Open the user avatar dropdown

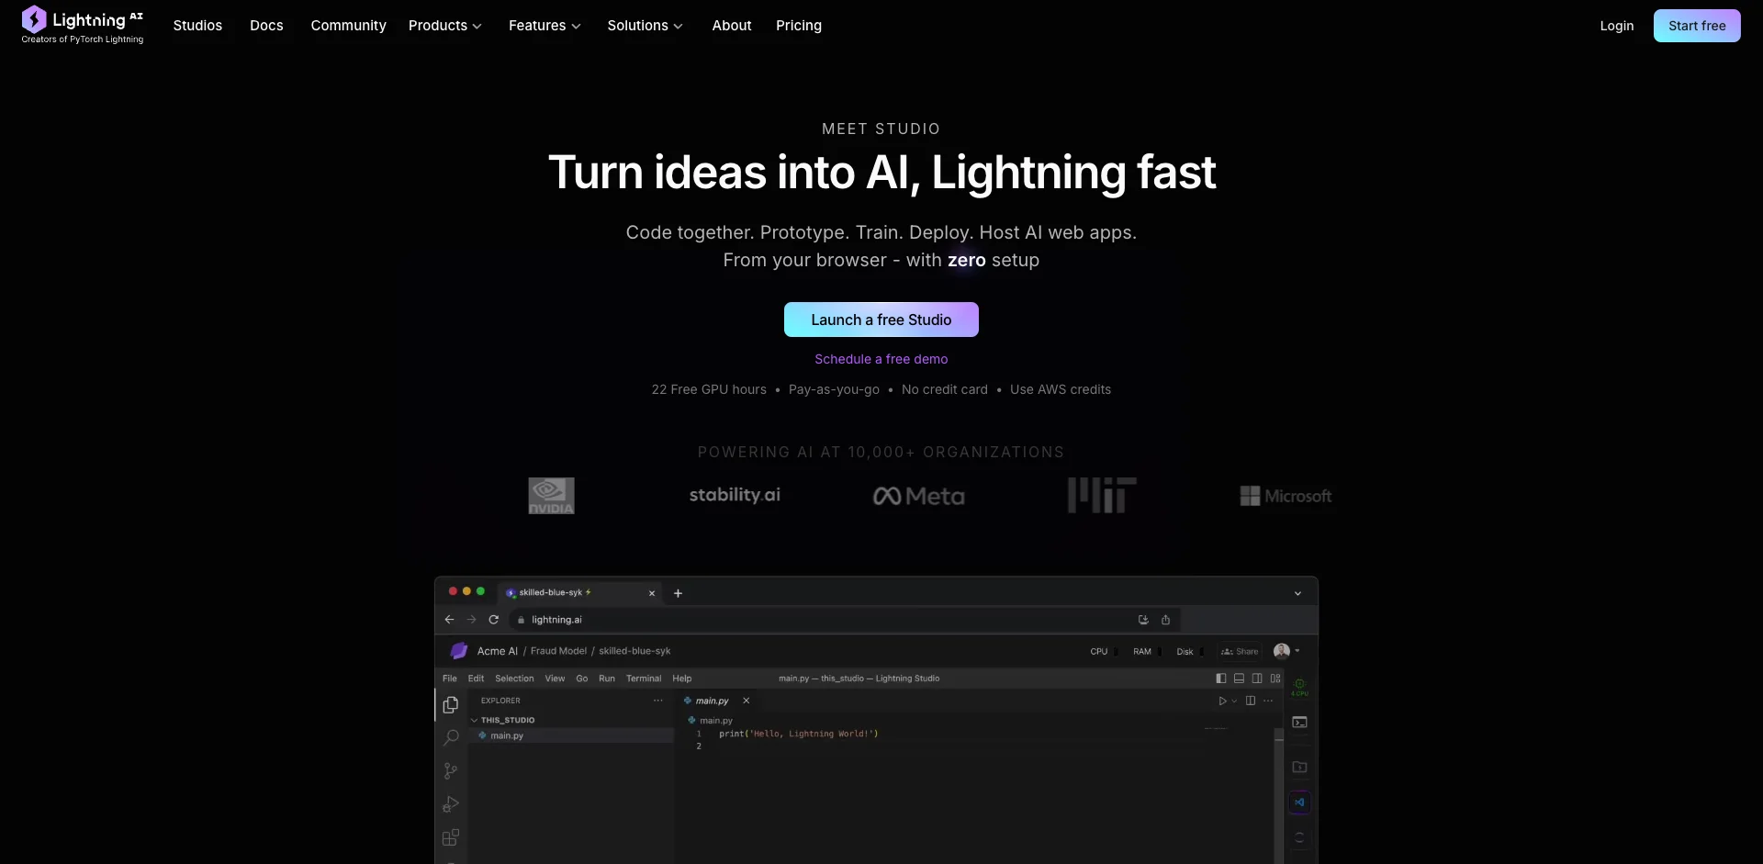1286,651
